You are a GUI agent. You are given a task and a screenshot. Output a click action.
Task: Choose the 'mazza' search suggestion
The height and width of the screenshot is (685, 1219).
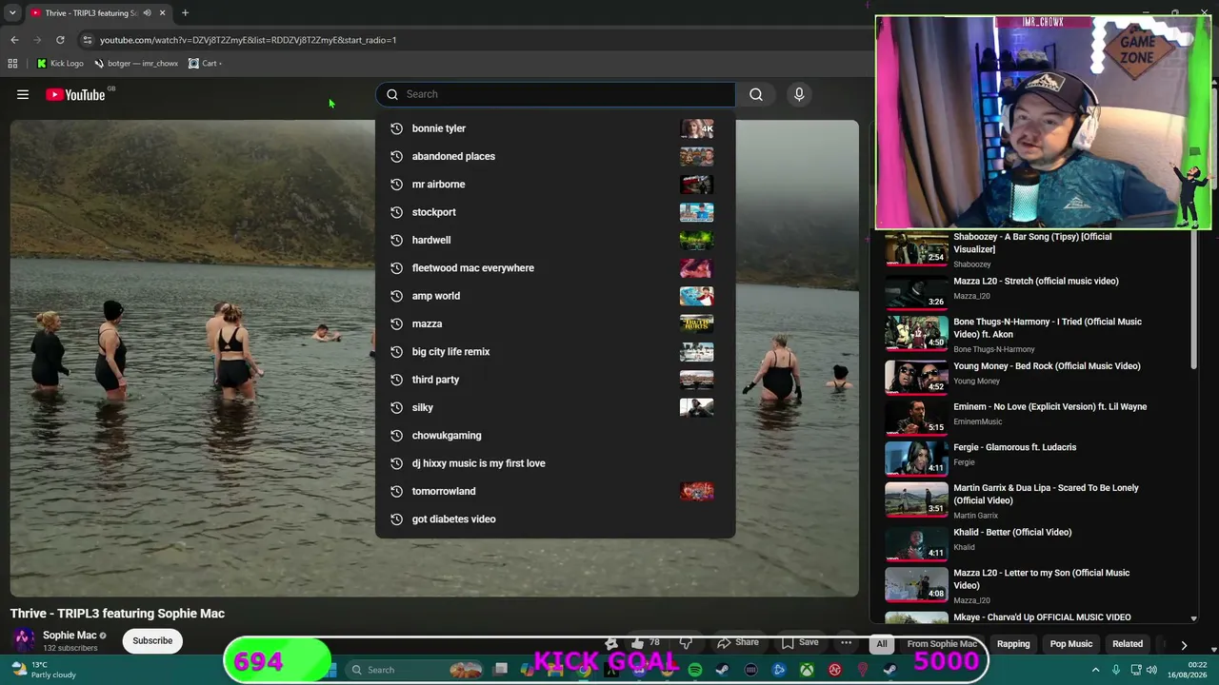[x=555, y=323]
